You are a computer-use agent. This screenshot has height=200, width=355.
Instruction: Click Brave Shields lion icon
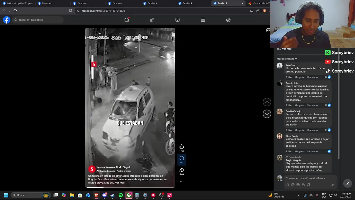(x=264, y=11)
